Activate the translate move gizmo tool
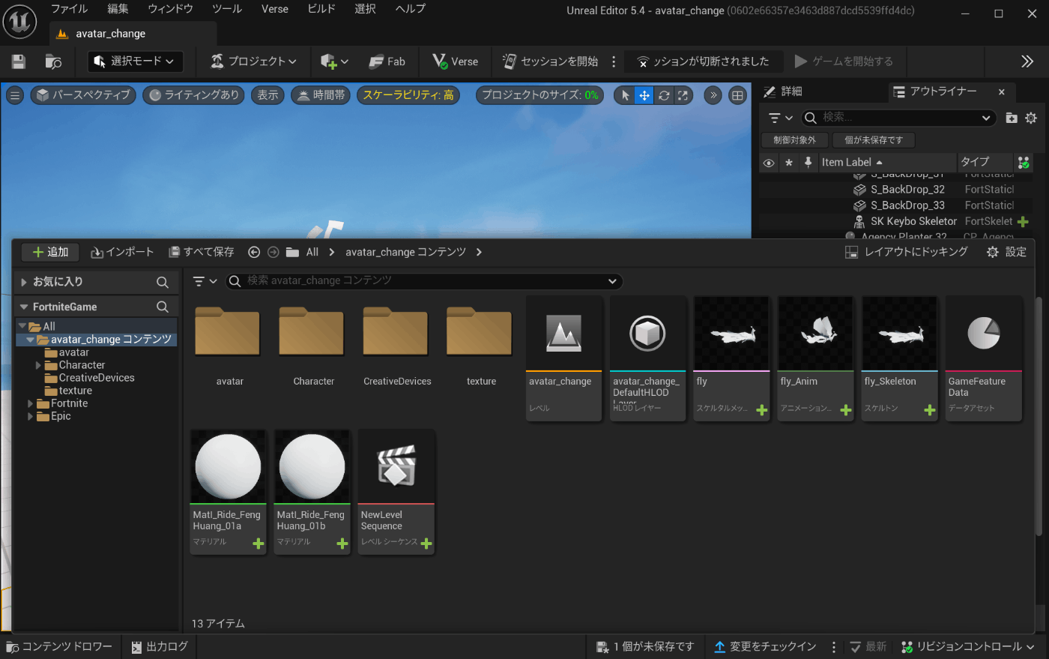The width and height of the screenshot is (1049, 659). coord(644,95)
